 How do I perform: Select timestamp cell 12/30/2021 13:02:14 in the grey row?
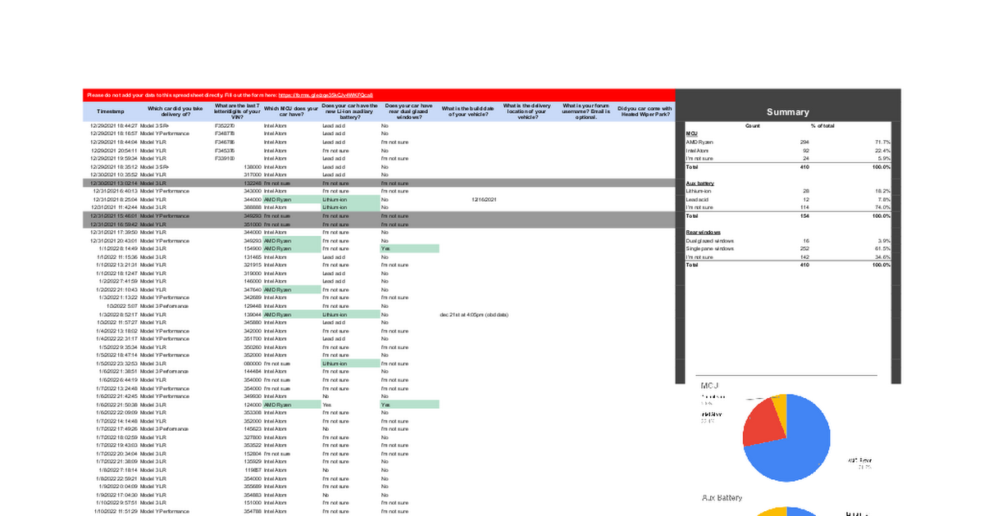[114, 183]
